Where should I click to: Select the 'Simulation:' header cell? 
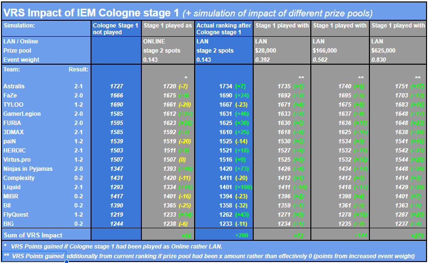coord(46,28)
